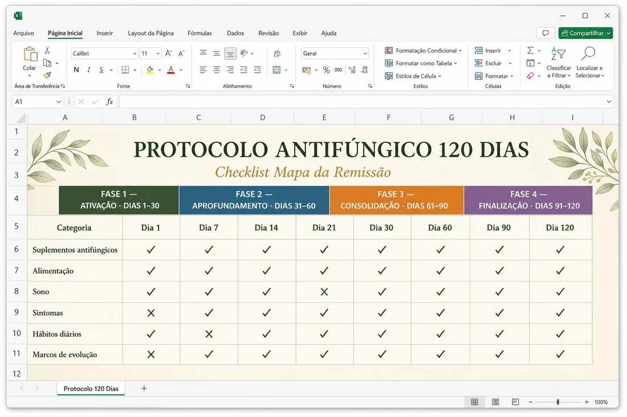
Task: Open the comments speech bubble icon
Action: coord(545,33)
